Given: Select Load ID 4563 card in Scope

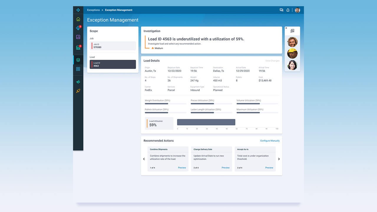Looking at the screenshot, I should (x=113, y=64).
